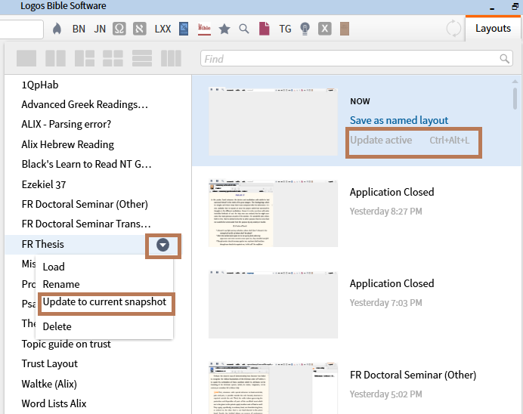Click the light bulb shortcut icon
The image size is (523, 414).
click(x=305, y=29)
